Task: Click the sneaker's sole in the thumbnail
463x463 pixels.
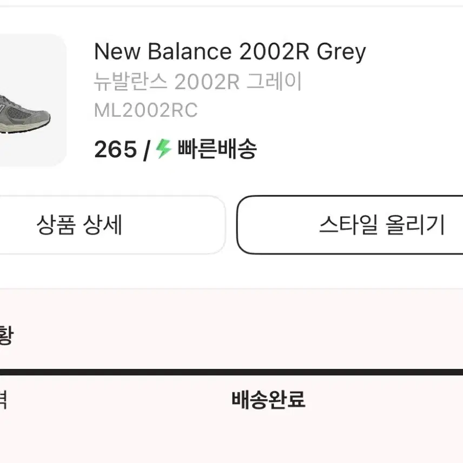Action: 25,128
